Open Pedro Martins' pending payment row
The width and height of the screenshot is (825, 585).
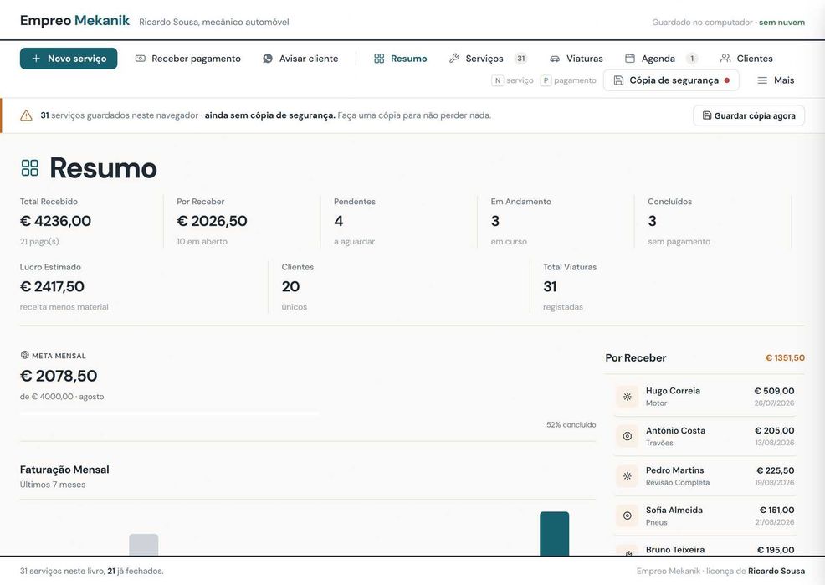pos(705,476)
